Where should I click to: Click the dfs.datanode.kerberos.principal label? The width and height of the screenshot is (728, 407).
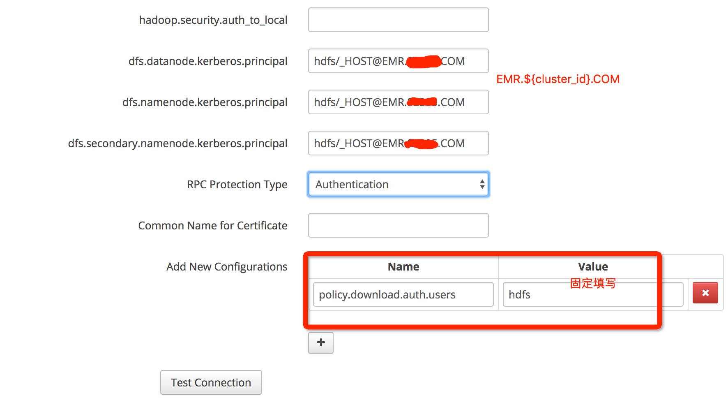[x=208, y=61]
